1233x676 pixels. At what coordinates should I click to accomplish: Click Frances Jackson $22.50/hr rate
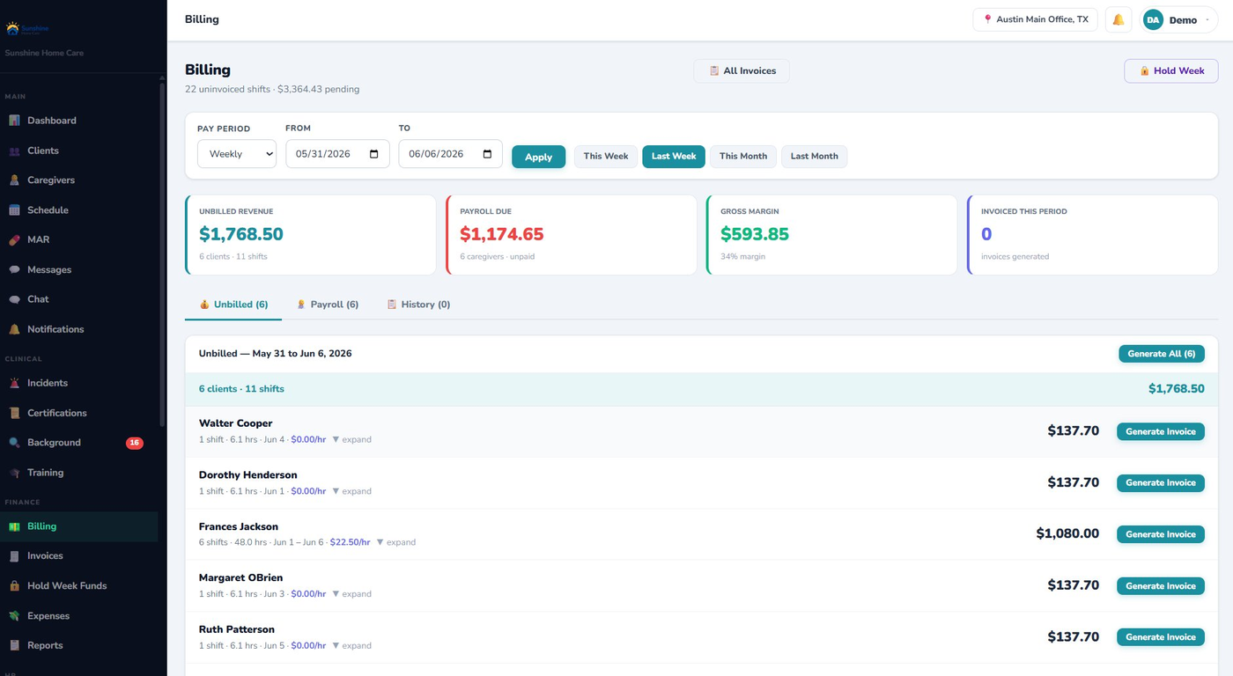click(x=350, y=542)
